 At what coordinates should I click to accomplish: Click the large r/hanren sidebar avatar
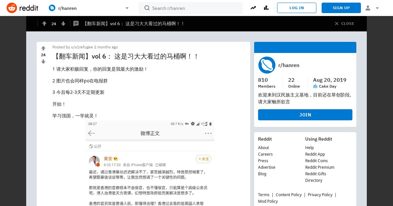267,65
